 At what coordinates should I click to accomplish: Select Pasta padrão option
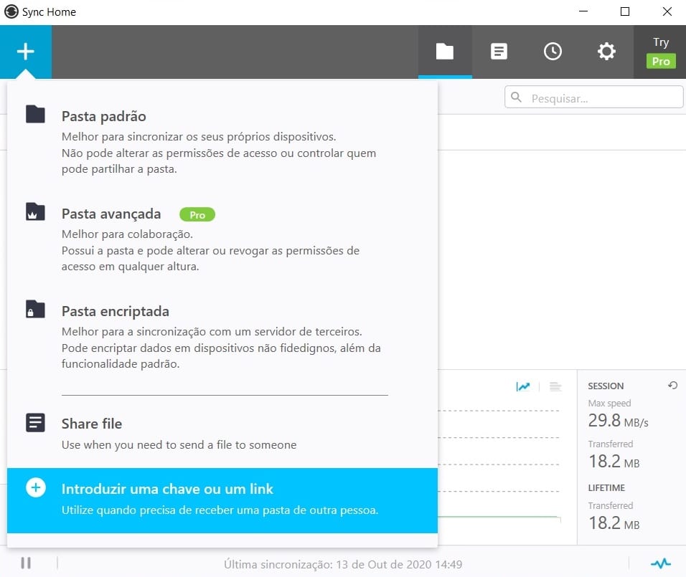[x=222, y=140]
